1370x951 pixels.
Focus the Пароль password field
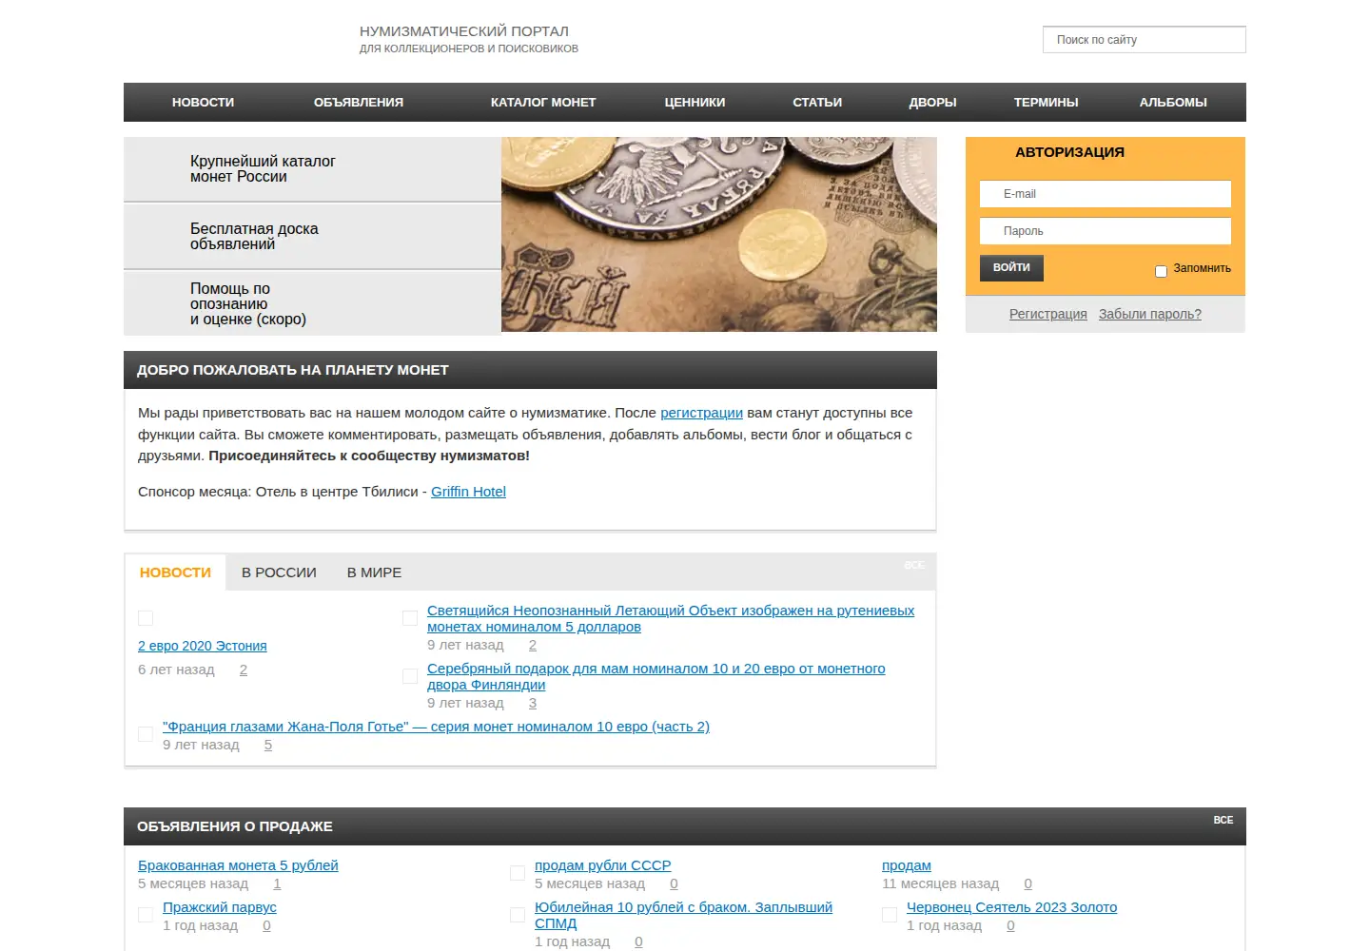pyautogui.click(x=1106, y=231)
